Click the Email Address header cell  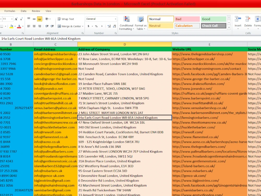55,49
